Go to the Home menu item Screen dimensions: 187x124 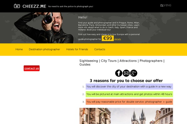pos(19,49)
